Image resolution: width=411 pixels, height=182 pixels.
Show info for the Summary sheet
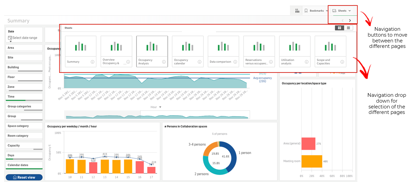tap(93, 62)
